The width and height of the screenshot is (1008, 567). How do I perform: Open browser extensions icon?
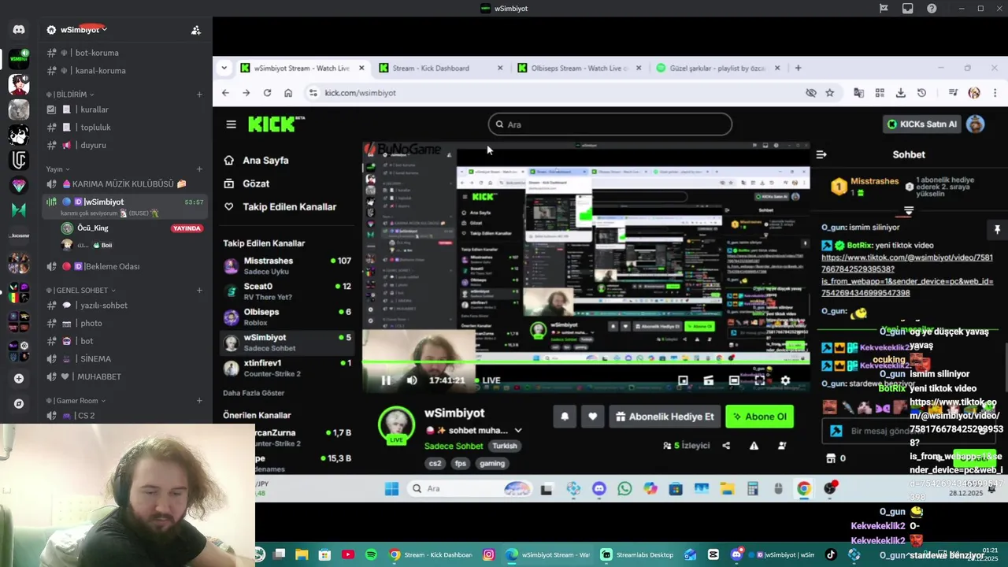pyautogui.click(x=880, y=93)
